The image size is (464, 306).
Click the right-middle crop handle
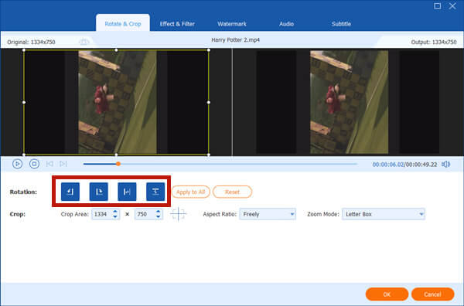(x=209, y=102)
